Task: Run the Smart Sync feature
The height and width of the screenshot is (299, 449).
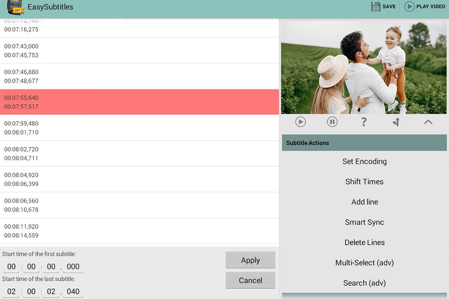Action: [364, 222]
